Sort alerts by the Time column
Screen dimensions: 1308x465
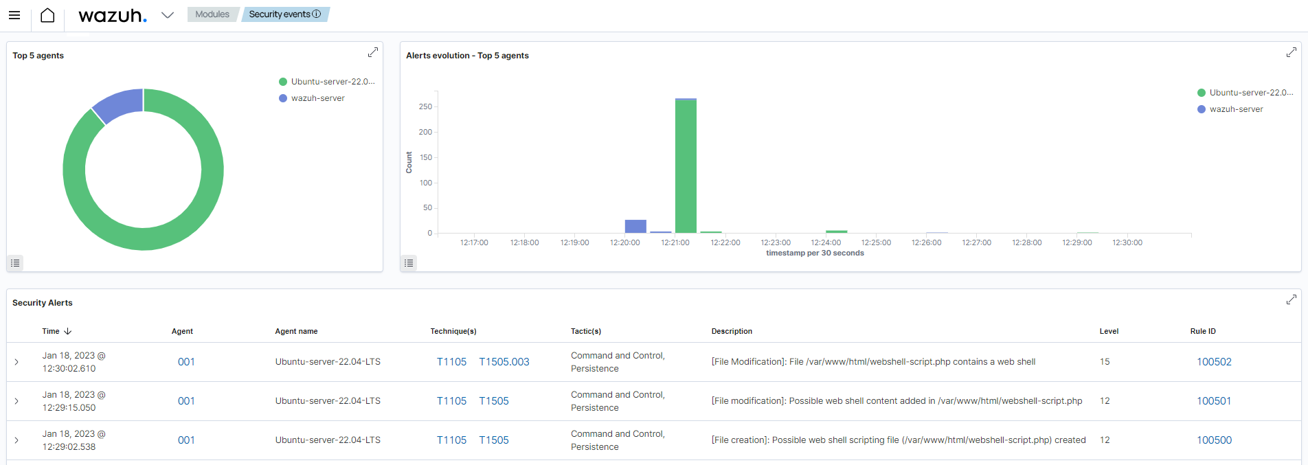(51, 331)
